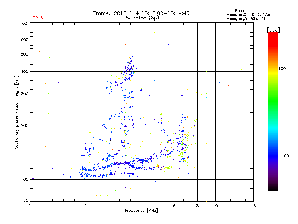298x224 pixels.
Task: Click the "Frequency [MHz]" axis title
Action: (141, 211)
